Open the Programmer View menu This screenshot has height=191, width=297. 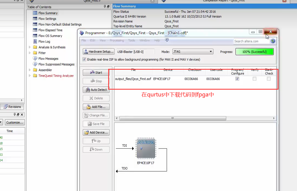(103, 40)
